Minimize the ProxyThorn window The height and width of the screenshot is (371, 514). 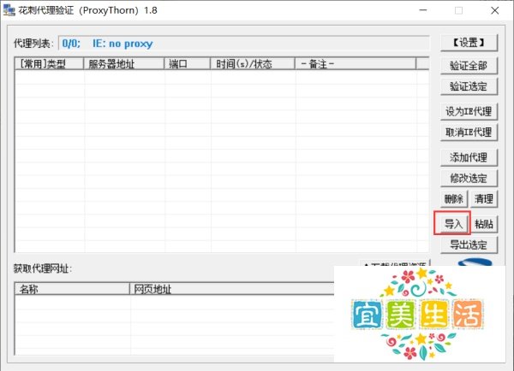pos(423,10)
